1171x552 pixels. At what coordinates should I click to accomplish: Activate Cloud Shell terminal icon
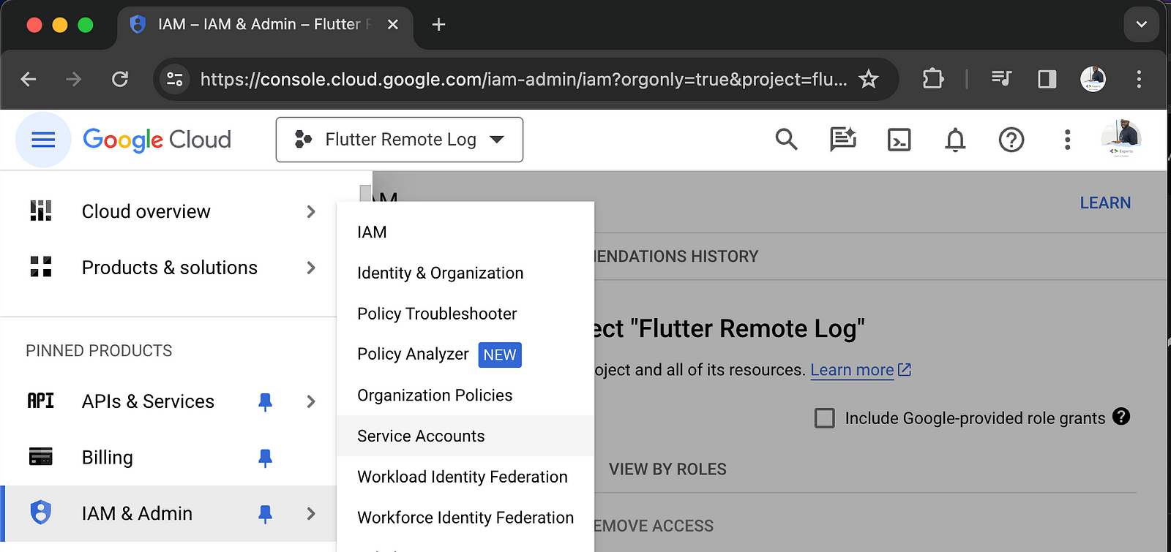coord(899,140)
